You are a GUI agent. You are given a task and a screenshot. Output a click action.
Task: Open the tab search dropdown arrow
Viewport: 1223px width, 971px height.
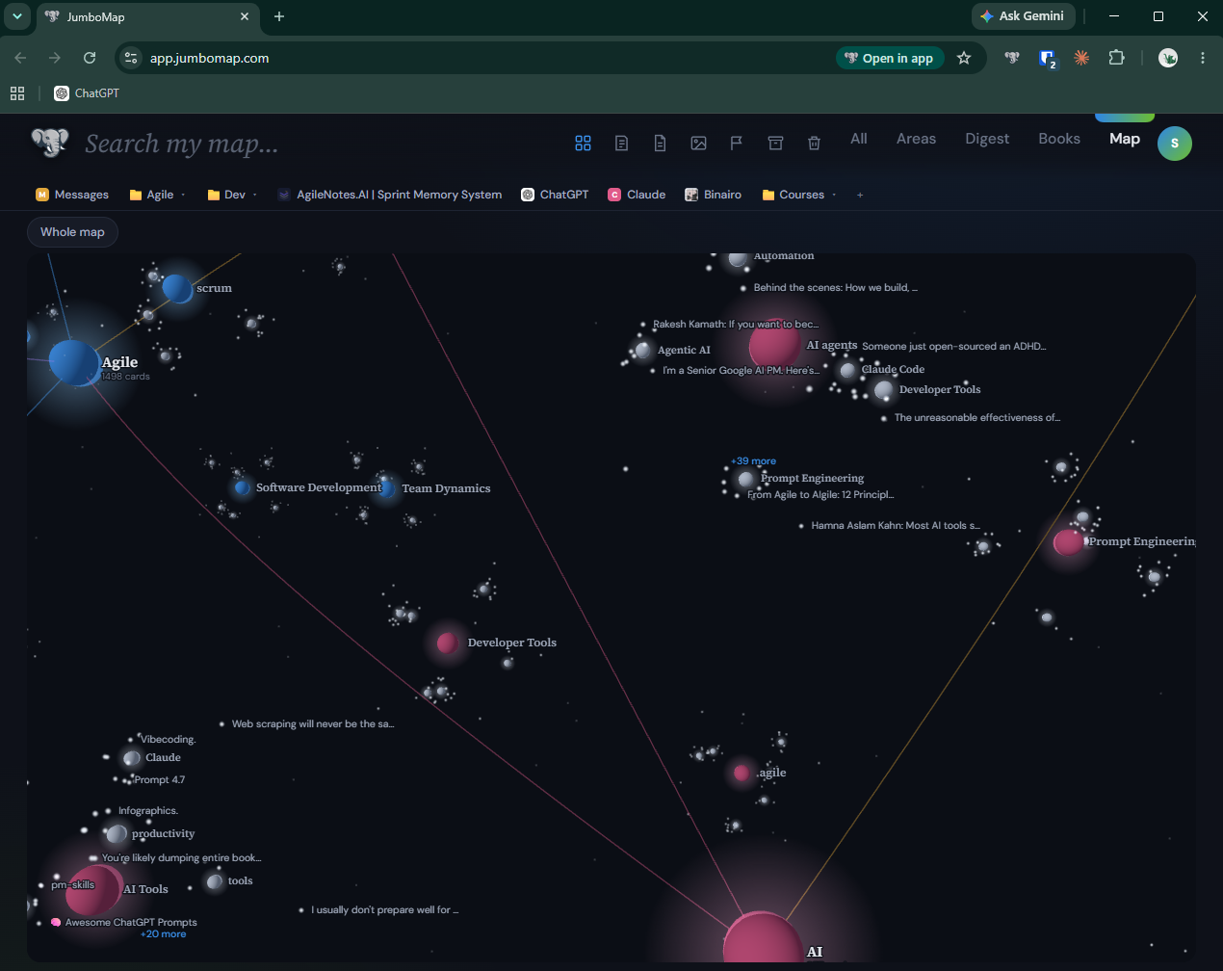click(17, 16)
